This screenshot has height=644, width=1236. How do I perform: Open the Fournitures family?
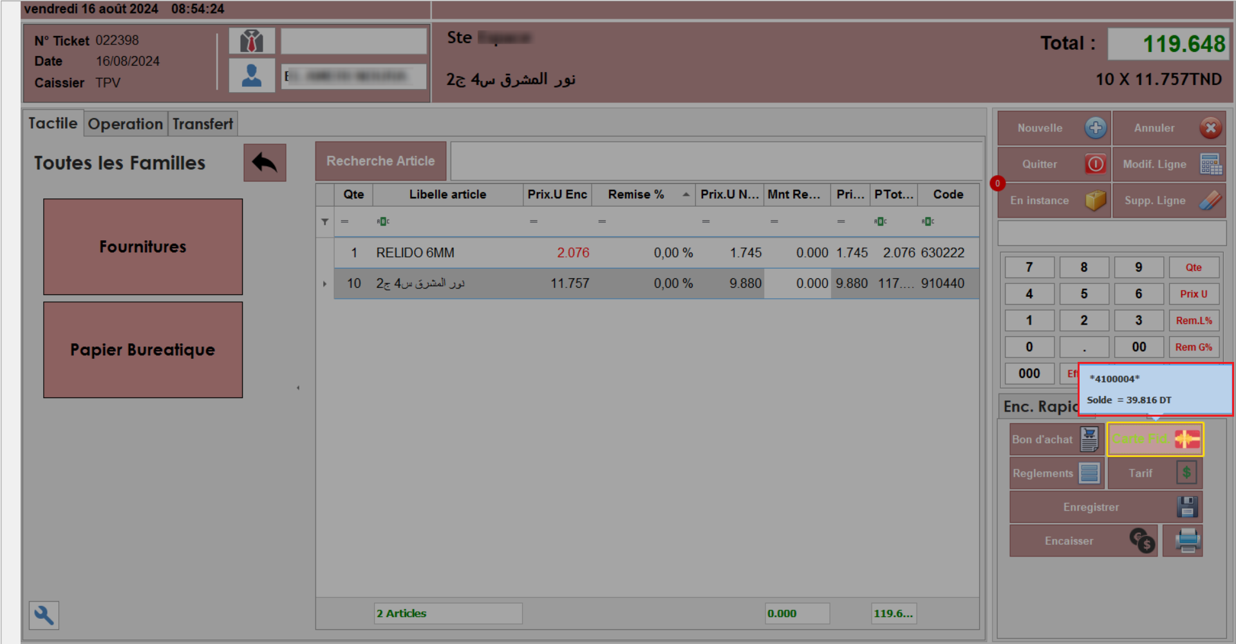tap(143, 247)
